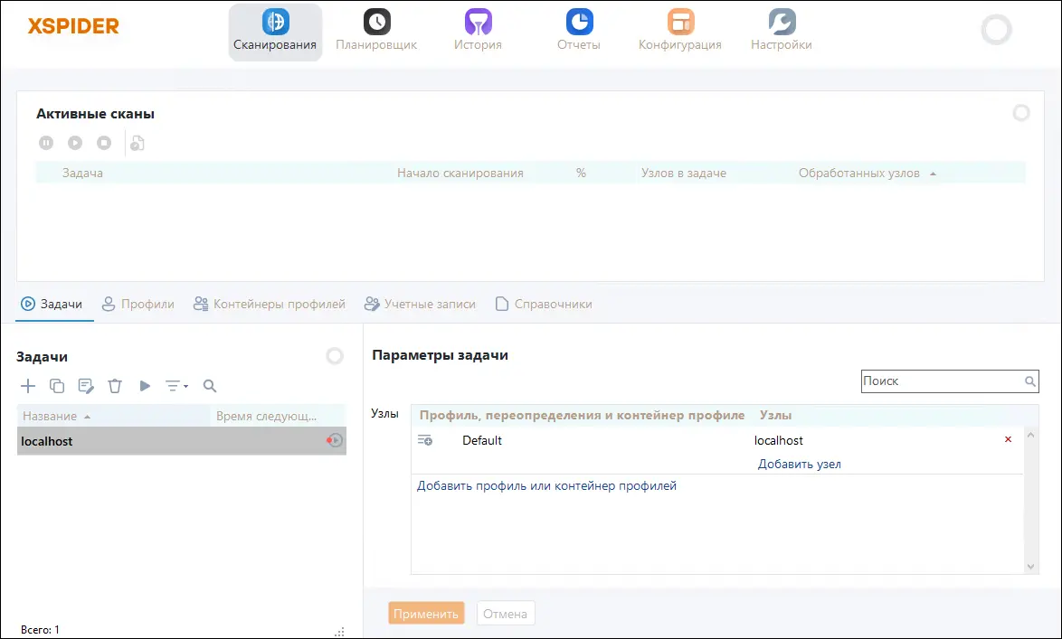Delete the task using the trash icon
1062x639 pixels.
coord(115,386)
